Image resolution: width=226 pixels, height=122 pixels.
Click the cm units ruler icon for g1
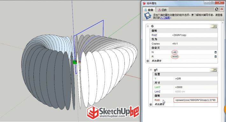pyautogui.click(x=214, y=70)
